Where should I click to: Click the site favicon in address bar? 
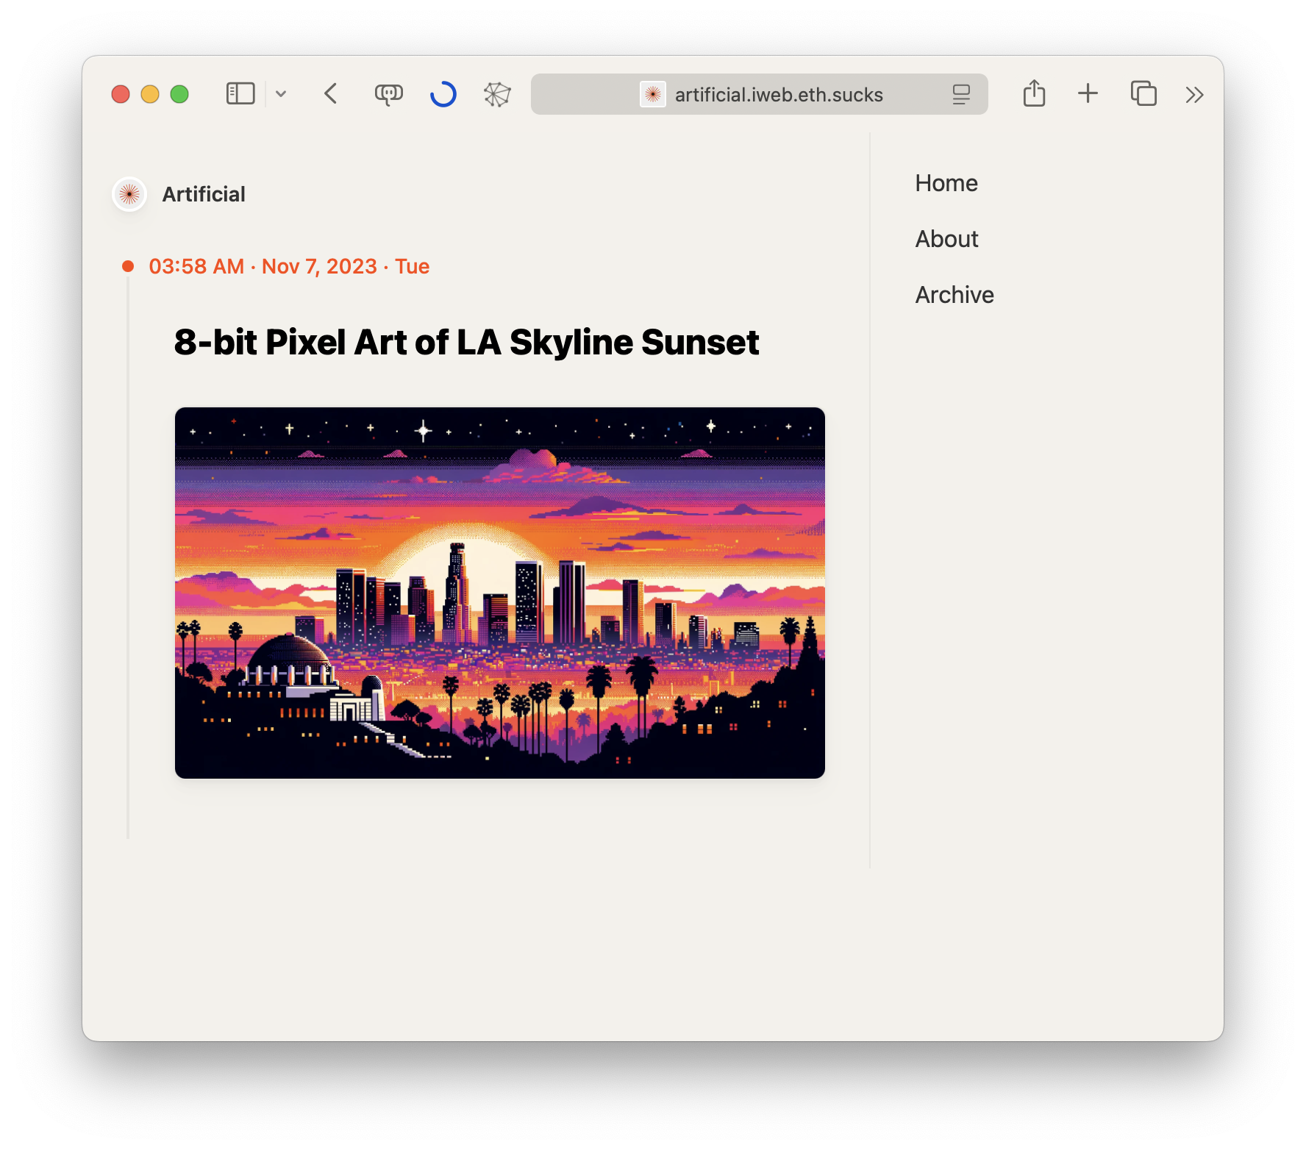tap(652, 94)
